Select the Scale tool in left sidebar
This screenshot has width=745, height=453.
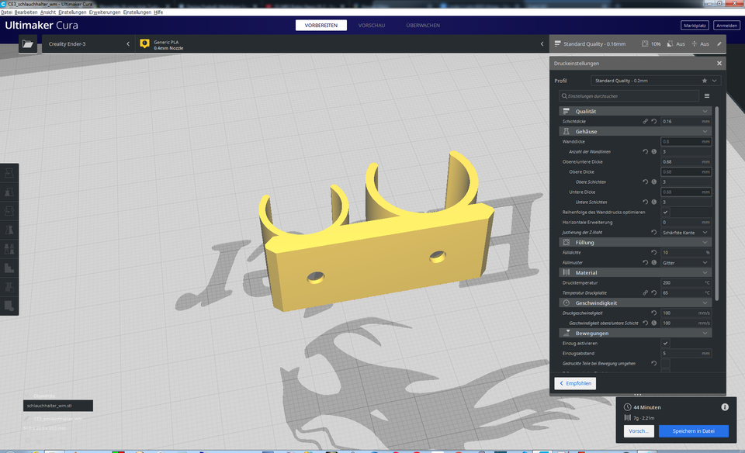(x=9, y=192)
